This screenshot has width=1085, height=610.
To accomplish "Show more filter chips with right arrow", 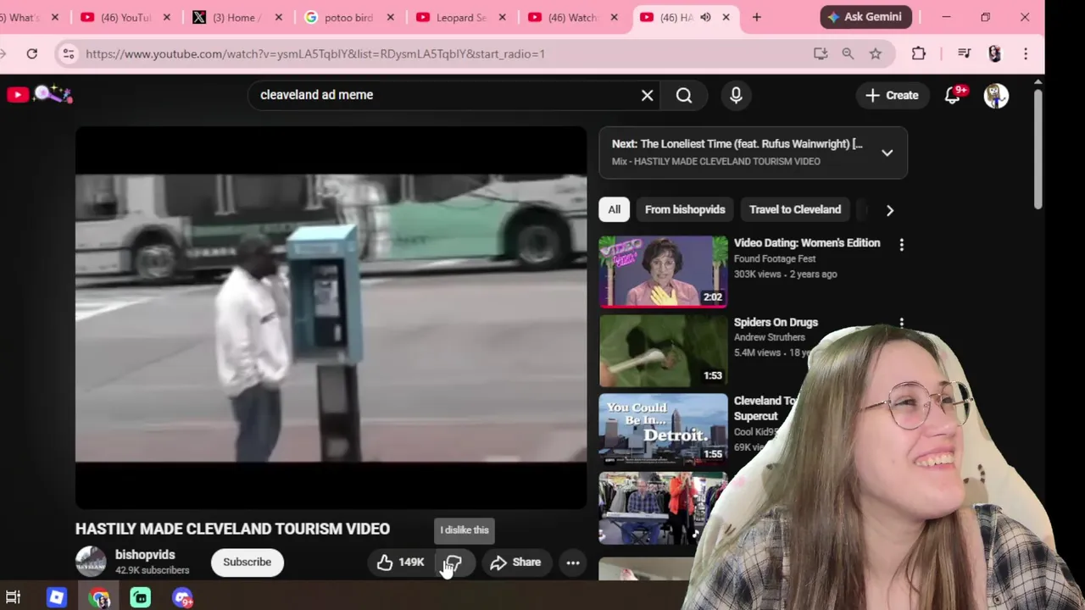I will coord(889,210).
